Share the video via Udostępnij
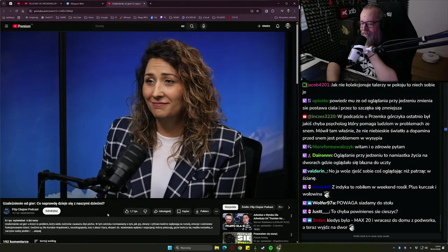 tap(162, 211)
